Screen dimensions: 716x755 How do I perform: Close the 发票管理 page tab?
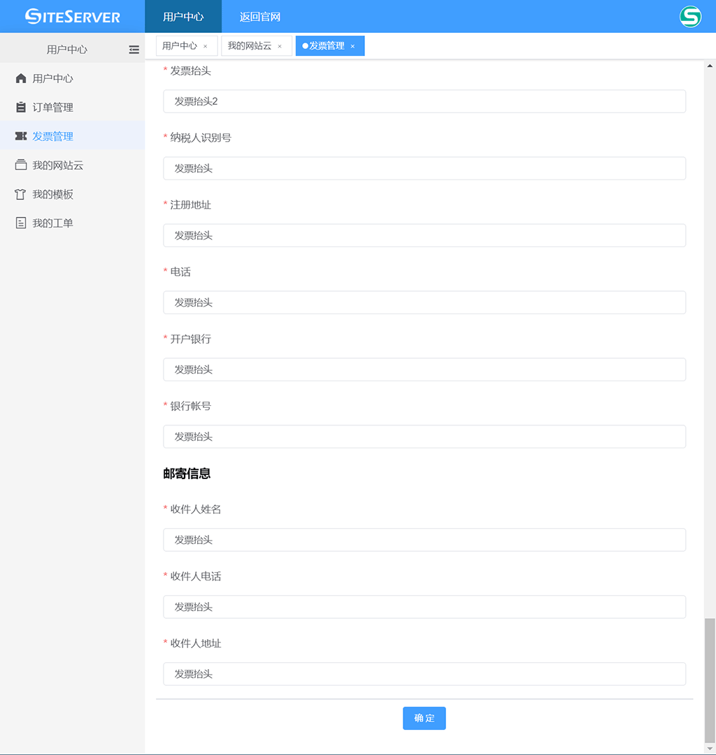(352, 47)
